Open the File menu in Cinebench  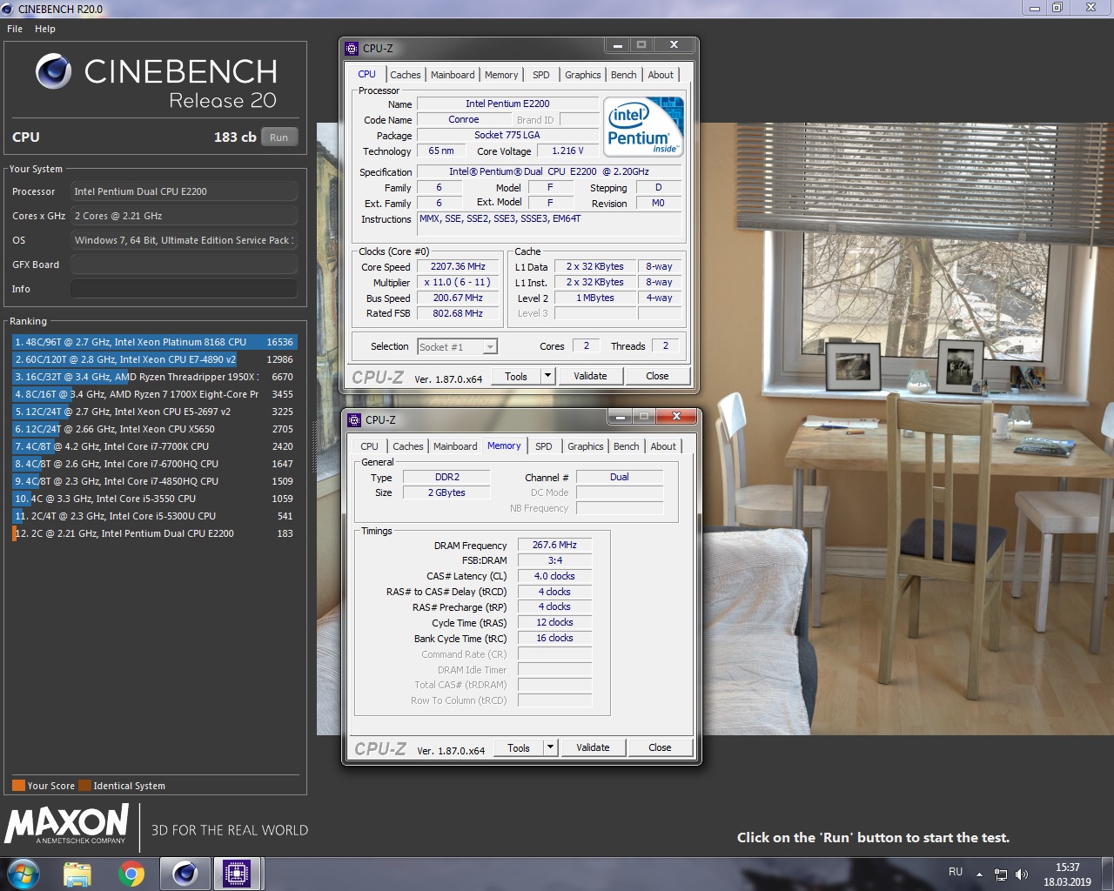pos(15,29)
